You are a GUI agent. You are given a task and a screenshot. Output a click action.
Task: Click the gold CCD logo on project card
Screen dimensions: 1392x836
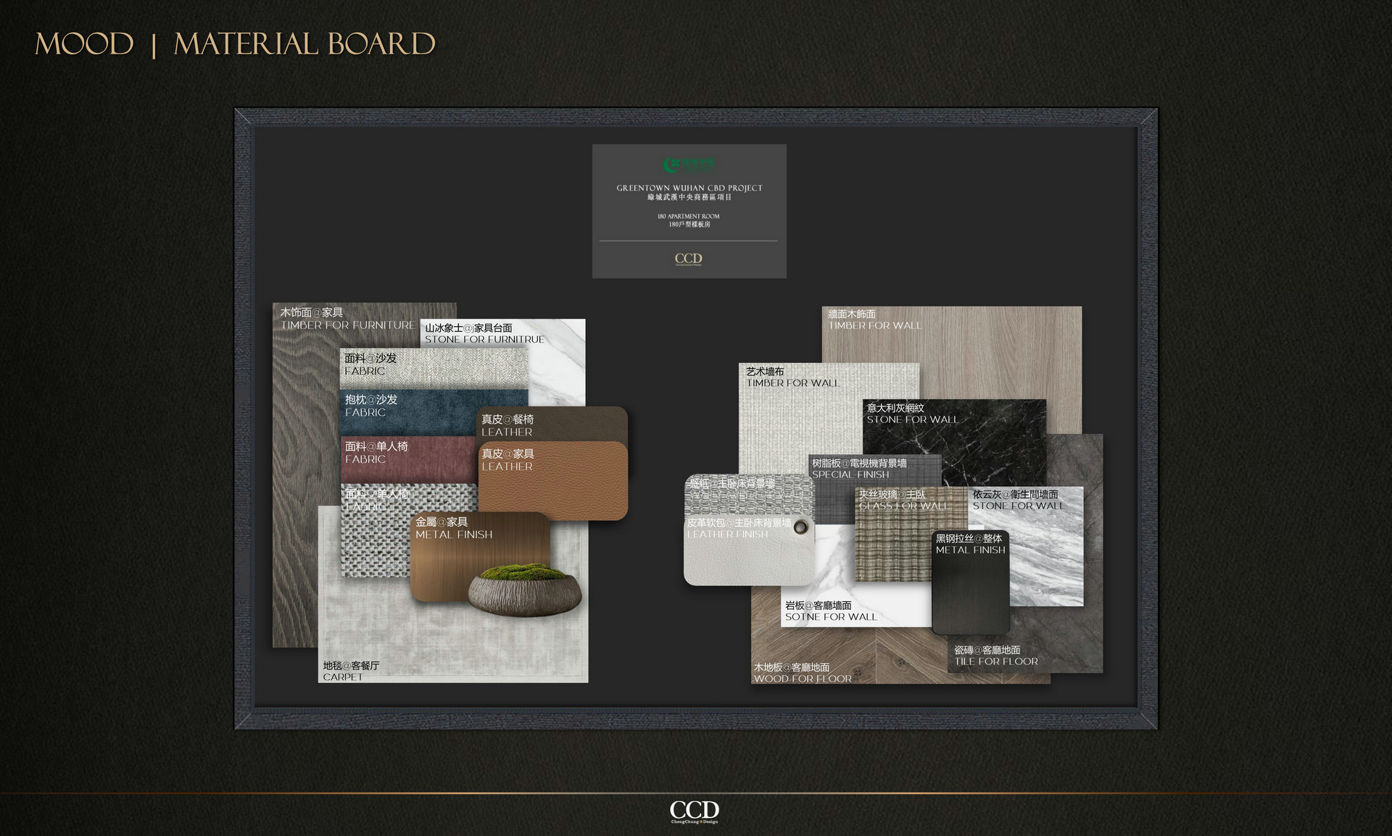(x=688, y=259)
